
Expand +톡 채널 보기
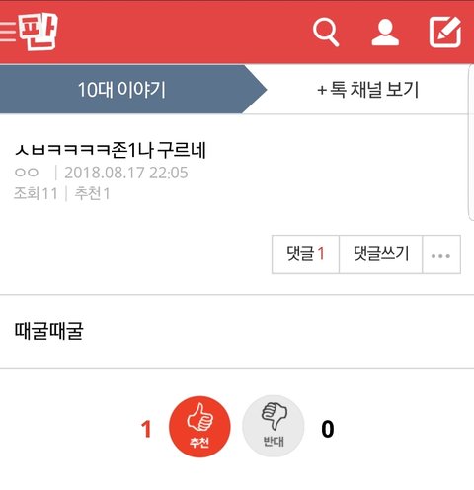click(x=367, y=90)
